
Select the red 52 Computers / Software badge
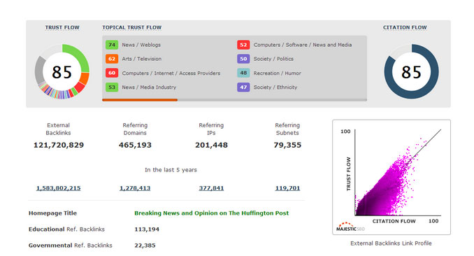click(243, 45)
